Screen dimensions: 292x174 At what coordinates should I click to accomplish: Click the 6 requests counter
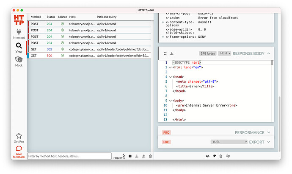tap(119, 157)
